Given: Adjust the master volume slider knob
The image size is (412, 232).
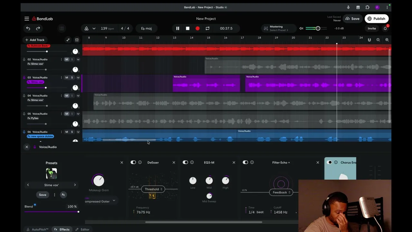Looking at the screenshot, I should point(318,28).
